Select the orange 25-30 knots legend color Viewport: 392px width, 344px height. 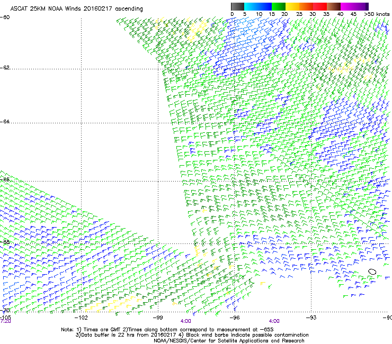[306, 6]
